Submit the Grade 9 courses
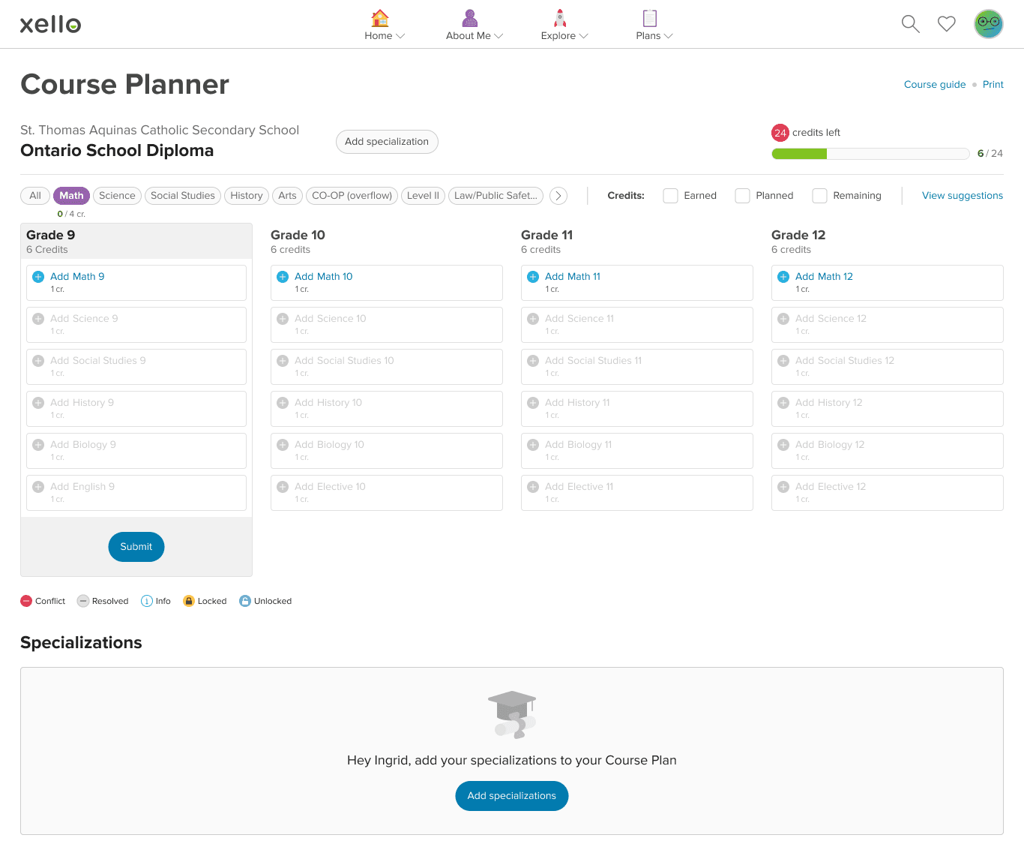The image size is (1024, 853). 136,547
